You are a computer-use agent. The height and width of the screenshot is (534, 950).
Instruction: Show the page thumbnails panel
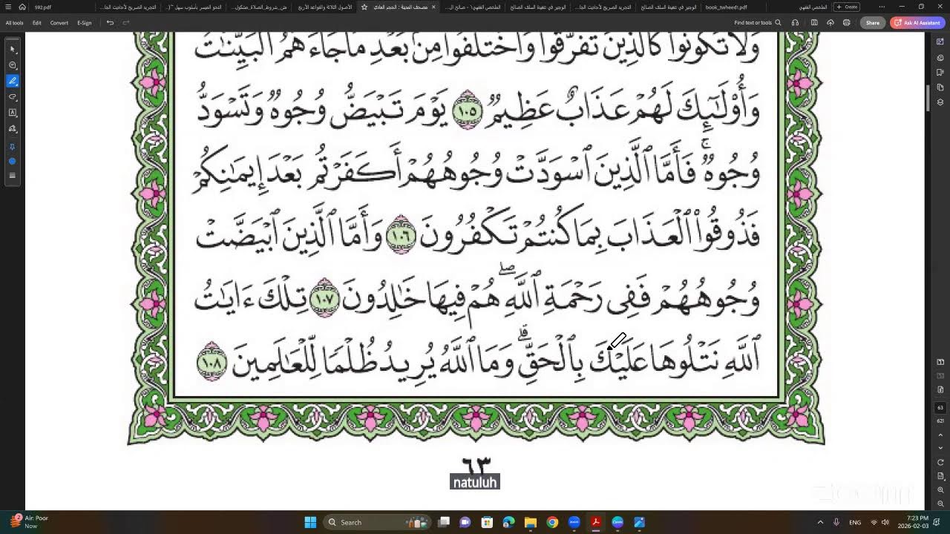click(x=940, y=88)
